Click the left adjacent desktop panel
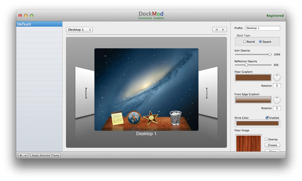Image resolution: width=302 pixels, height=181 pixels. tap(85, 92)
